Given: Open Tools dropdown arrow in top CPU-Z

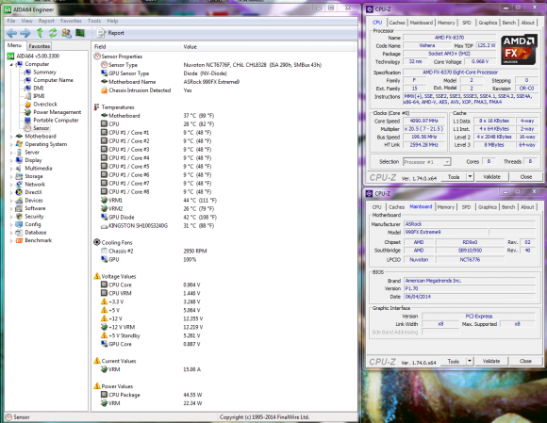Looking at the screenshot, I should tap(470, 177).
